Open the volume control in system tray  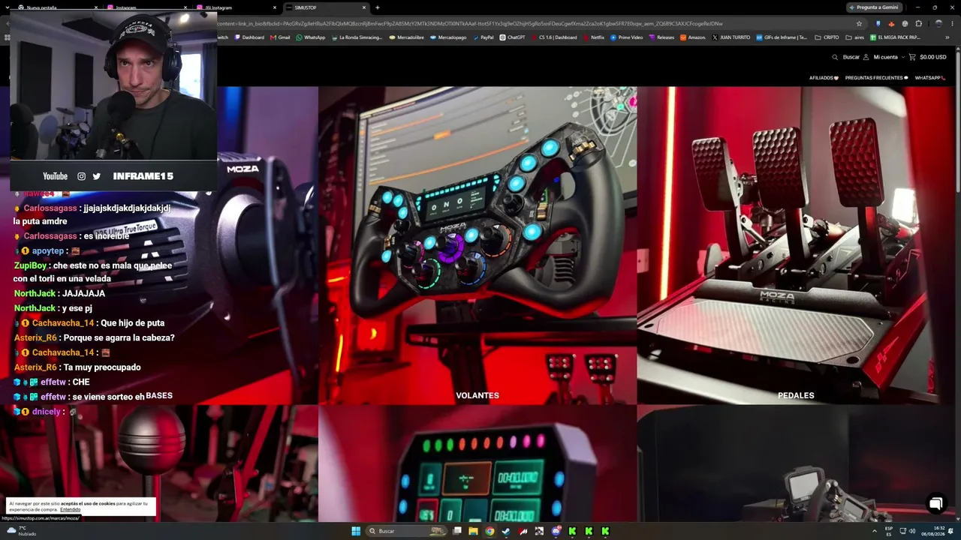tap(912, 531)
